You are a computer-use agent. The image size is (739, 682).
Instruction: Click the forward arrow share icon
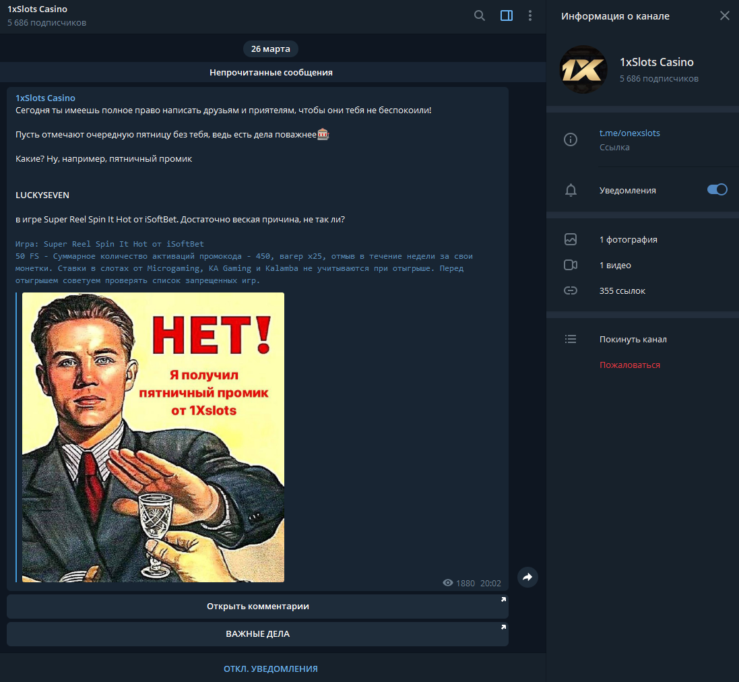[x=527, y=577]
